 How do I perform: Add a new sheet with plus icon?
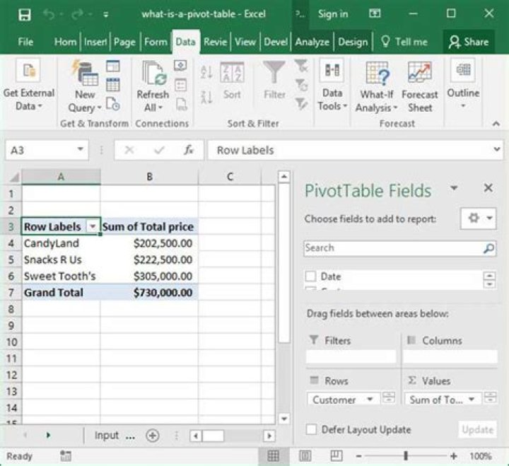152,436
